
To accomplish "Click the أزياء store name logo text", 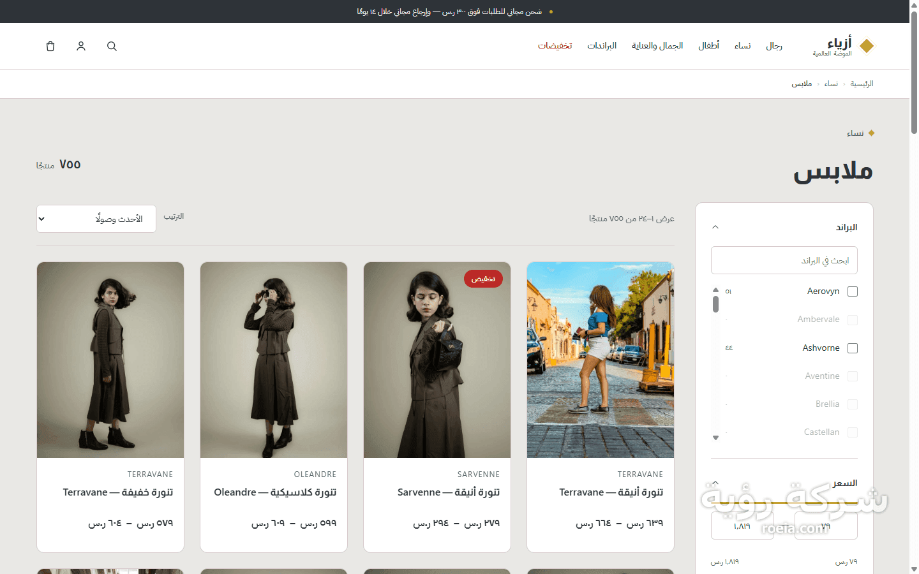I will click(839, 43).
